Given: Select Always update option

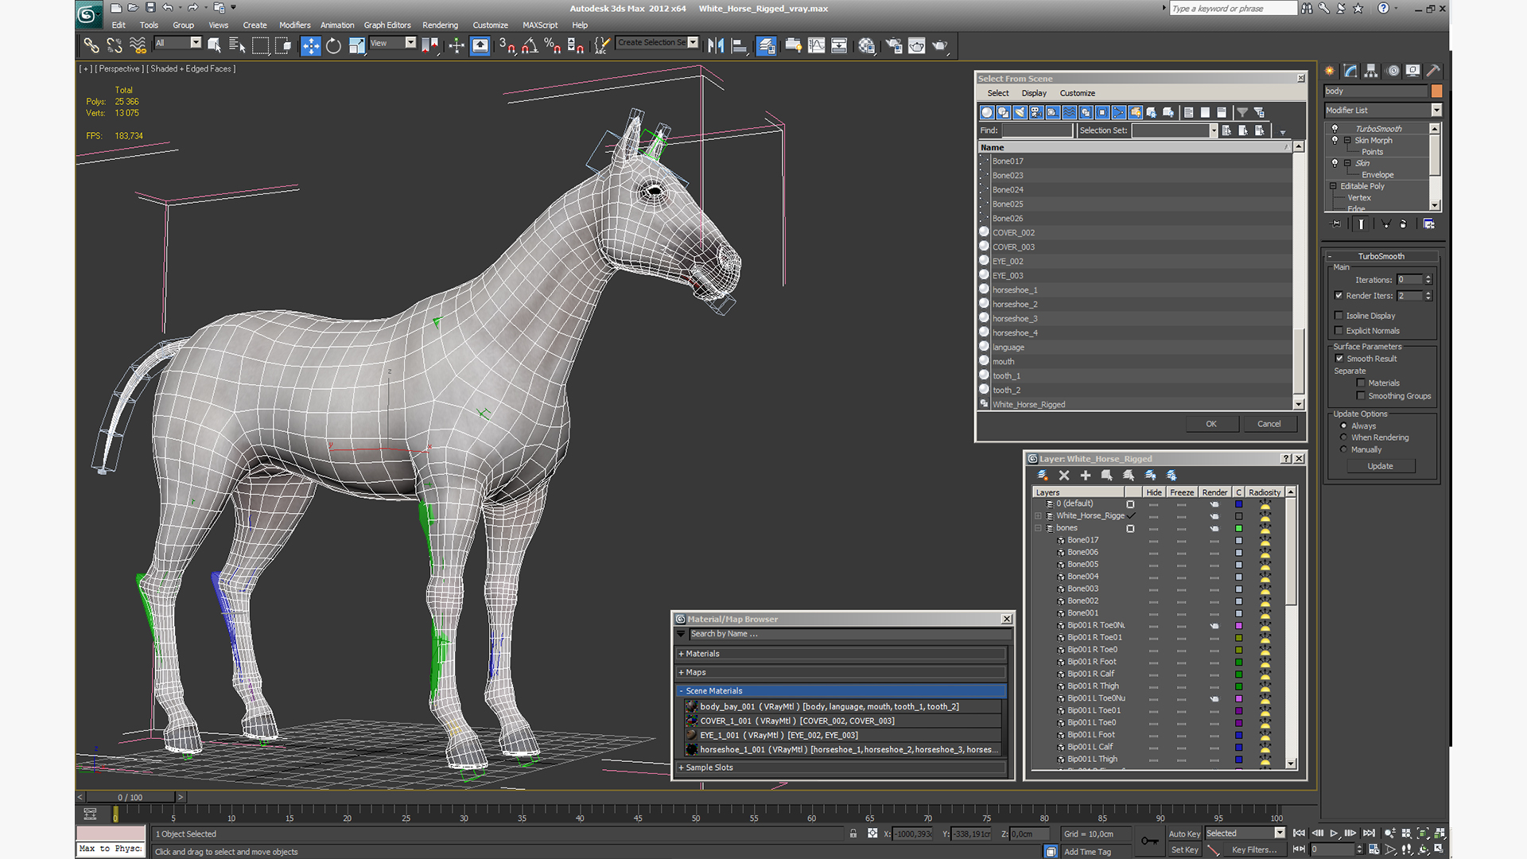Looking at the screenshot, I should pos(1344,426).
